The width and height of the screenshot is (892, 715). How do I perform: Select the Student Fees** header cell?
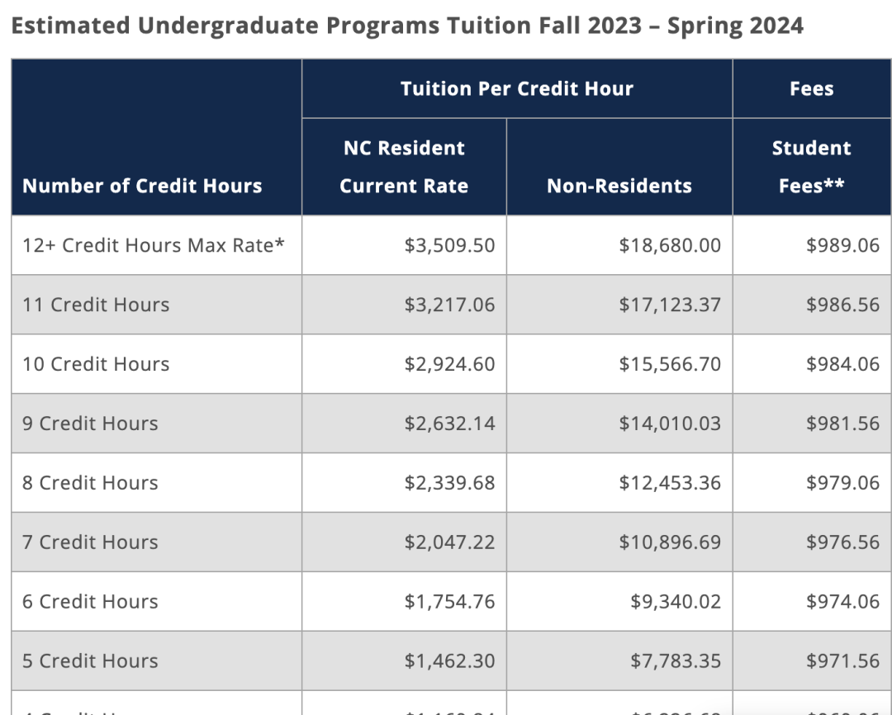811,167
